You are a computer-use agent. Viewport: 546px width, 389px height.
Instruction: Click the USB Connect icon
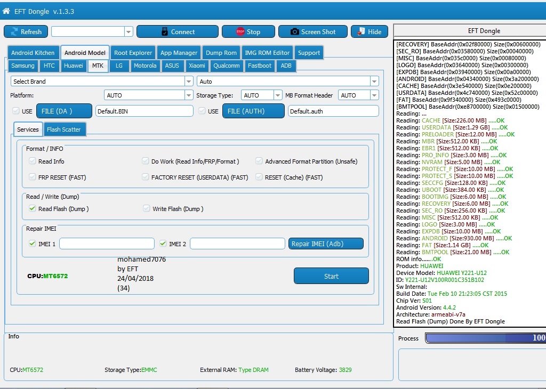[165, 31]
